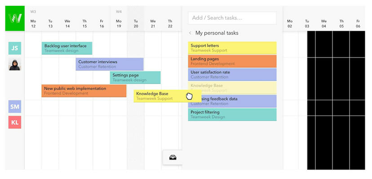Open the task inbox tray icon
This screenshot has width=372, height=179.
point(173,157)
